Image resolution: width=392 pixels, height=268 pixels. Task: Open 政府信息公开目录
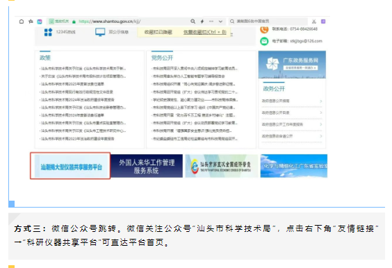click(275, 112)
